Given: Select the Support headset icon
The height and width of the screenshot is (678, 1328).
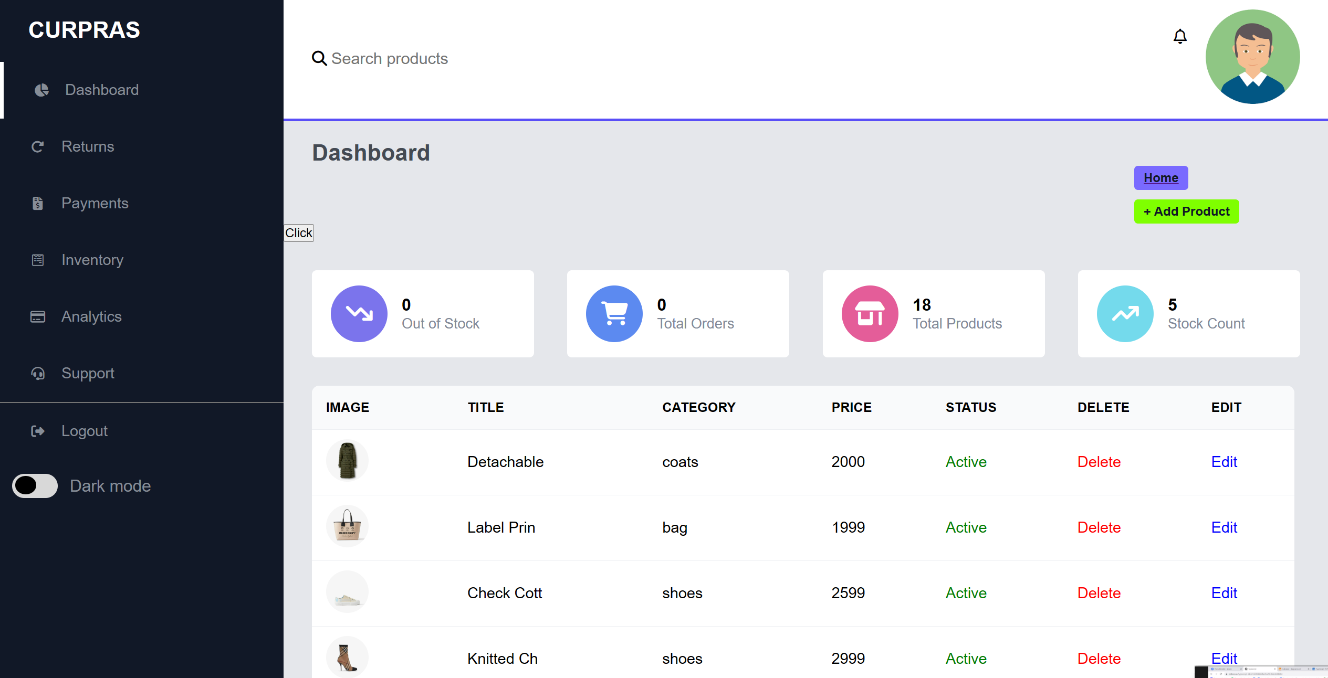Looking at the screenshot, I should (x=37, y=373).
